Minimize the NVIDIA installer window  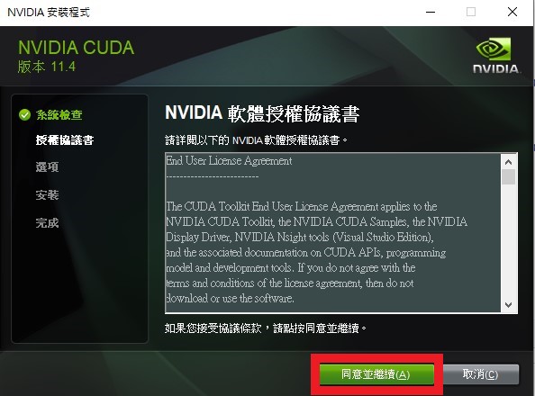pos(431,13)
